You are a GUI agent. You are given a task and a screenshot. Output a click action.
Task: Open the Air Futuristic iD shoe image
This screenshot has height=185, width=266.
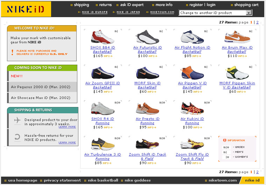pos(147,37)
